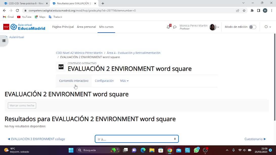The width and height of the screenshot is (276, 155).
Task: Click the EducaMadrid logo
Action: (28, 27)
